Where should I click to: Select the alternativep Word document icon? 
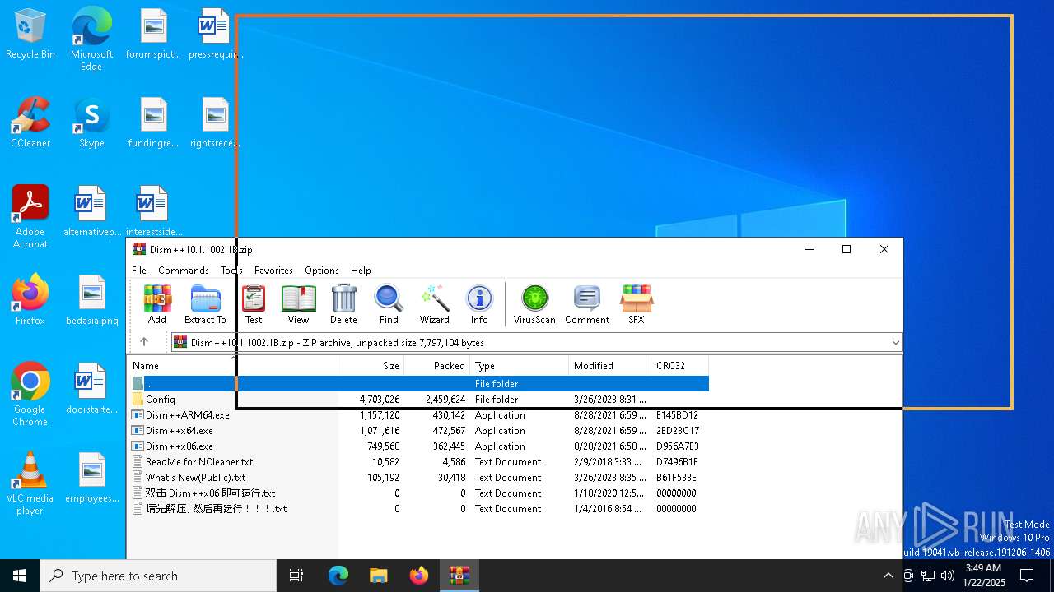pos(91,211)
